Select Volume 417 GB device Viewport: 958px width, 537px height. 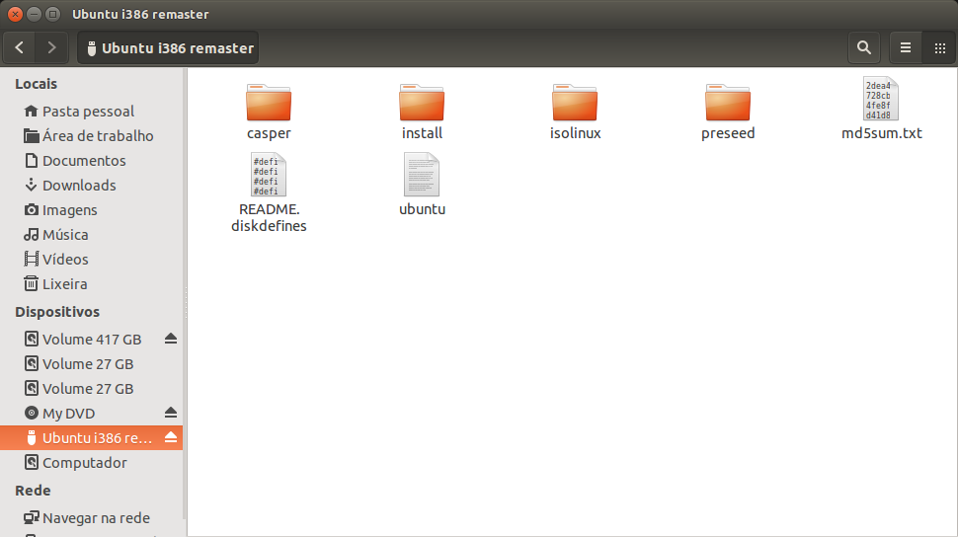tap(92, 339)
